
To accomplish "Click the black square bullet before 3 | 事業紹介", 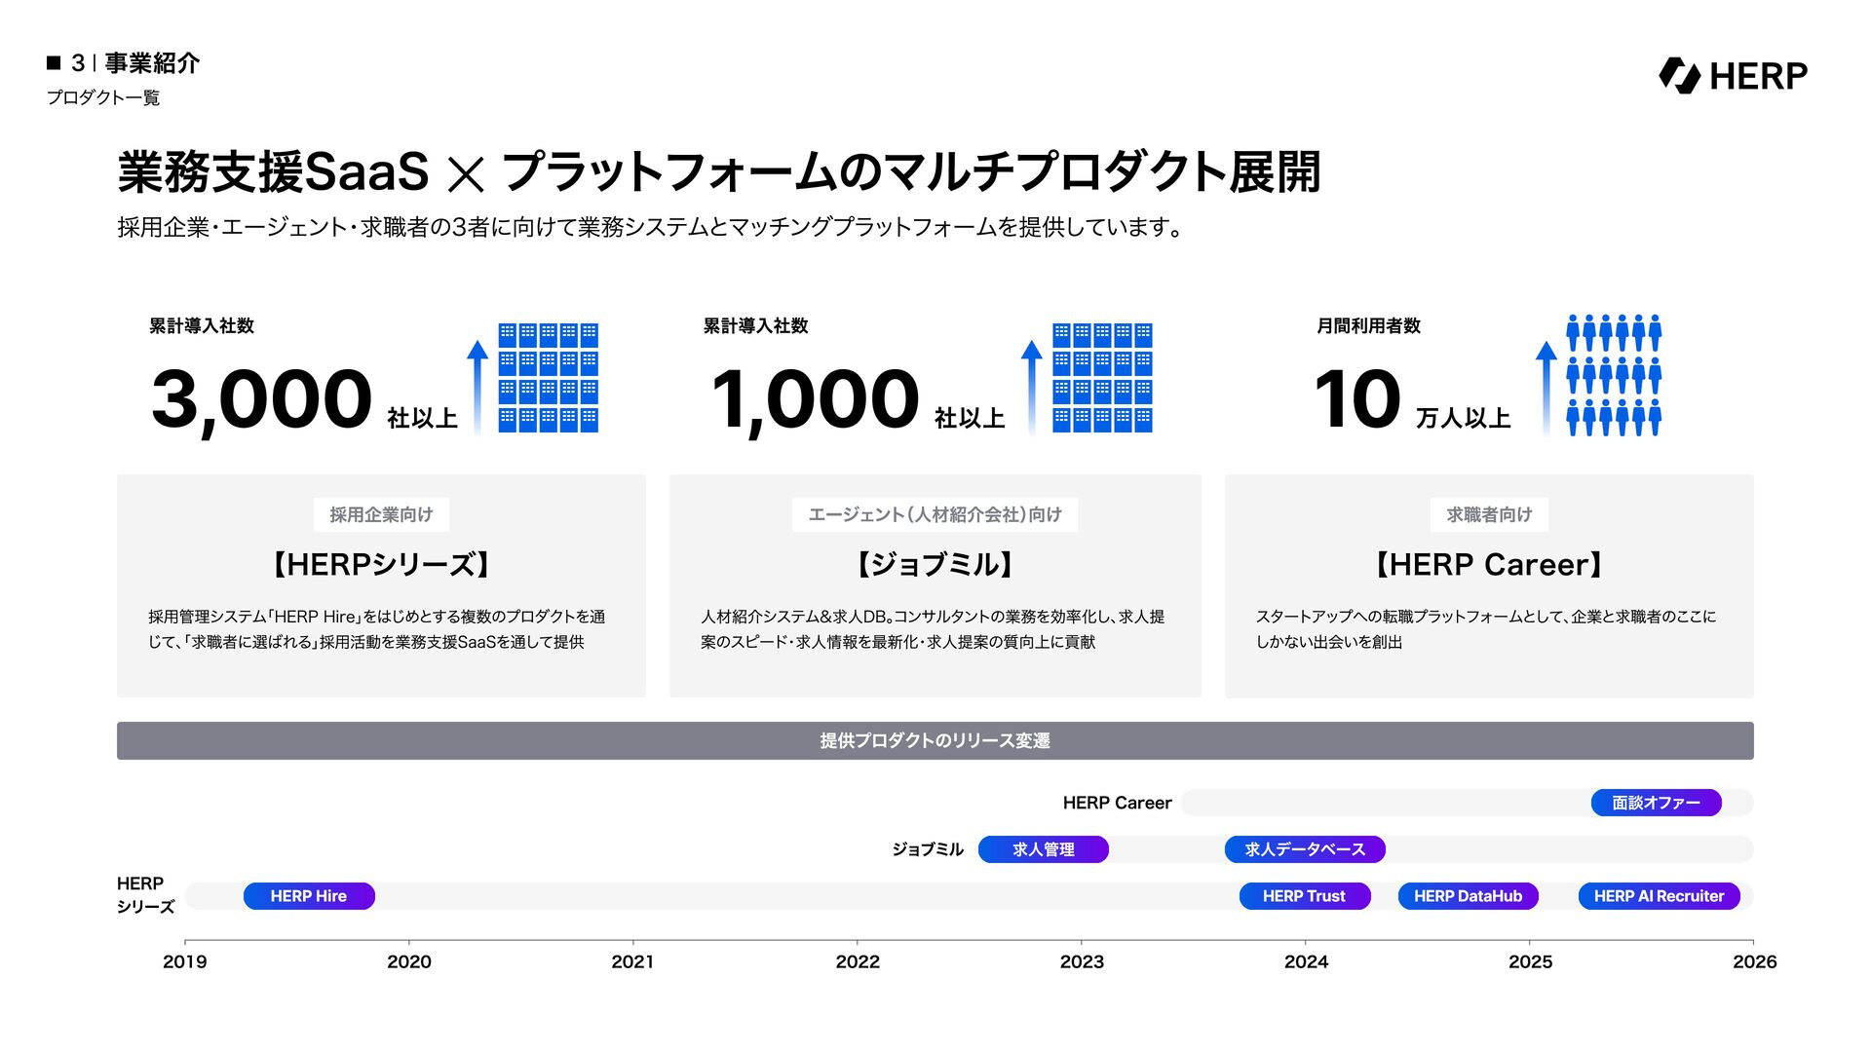I will (x=54, y=63).
